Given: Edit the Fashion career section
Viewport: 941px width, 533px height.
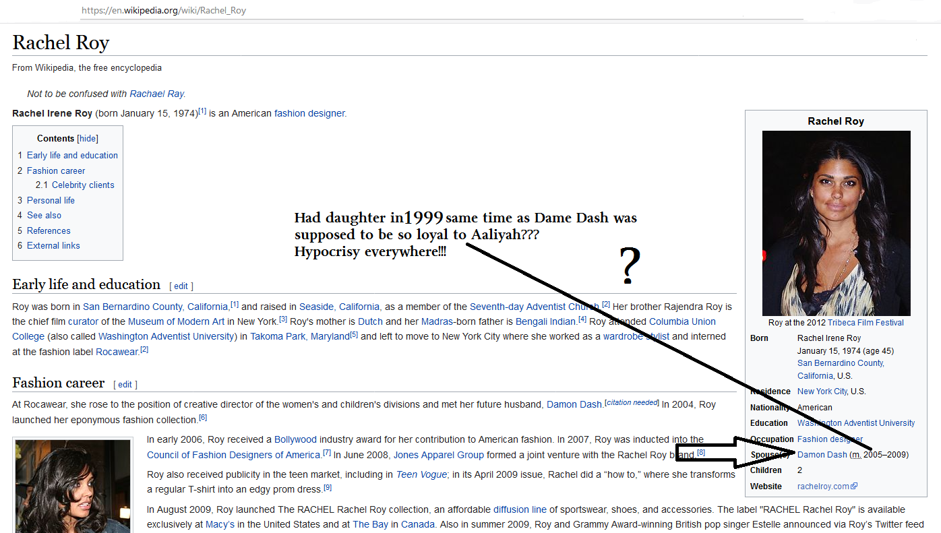Looking at the screenshot, I should [x=125, y=384].
